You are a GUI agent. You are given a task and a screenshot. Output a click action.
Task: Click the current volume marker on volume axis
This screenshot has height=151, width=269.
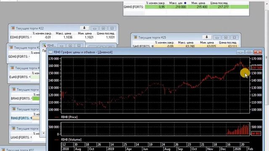[256, 133]
